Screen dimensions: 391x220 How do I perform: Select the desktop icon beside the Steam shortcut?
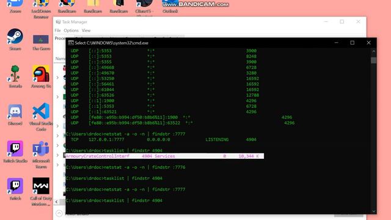click(41, 42)
